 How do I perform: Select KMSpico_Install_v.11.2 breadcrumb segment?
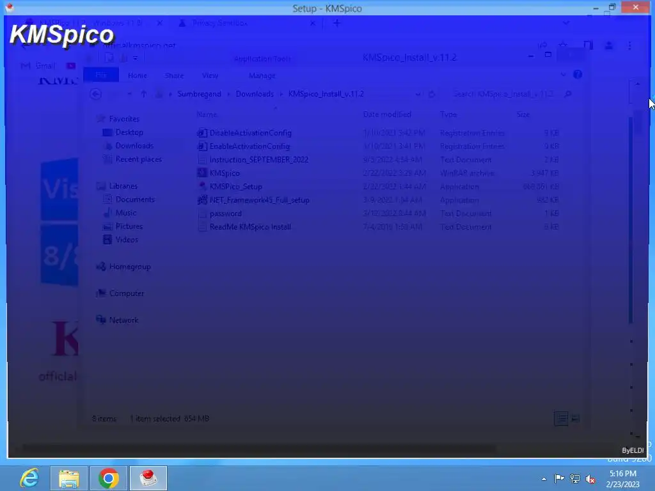pos(326,94)
